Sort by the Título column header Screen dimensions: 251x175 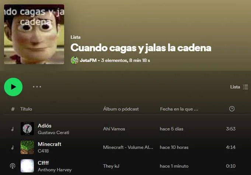click(x=26, y=109)
